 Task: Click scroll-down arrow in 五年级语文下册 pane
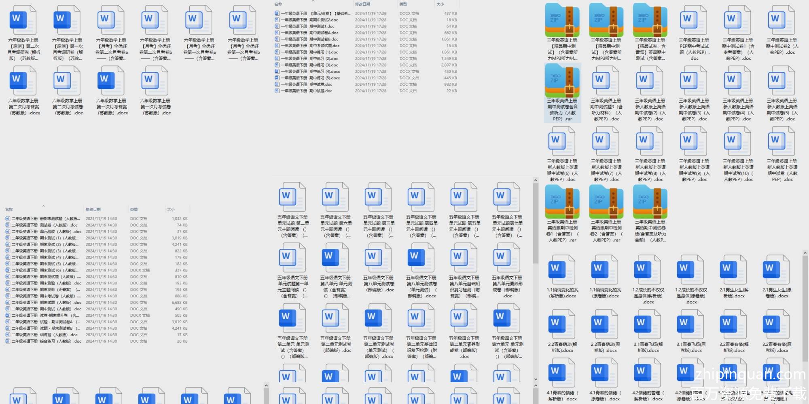pos(536,379)
